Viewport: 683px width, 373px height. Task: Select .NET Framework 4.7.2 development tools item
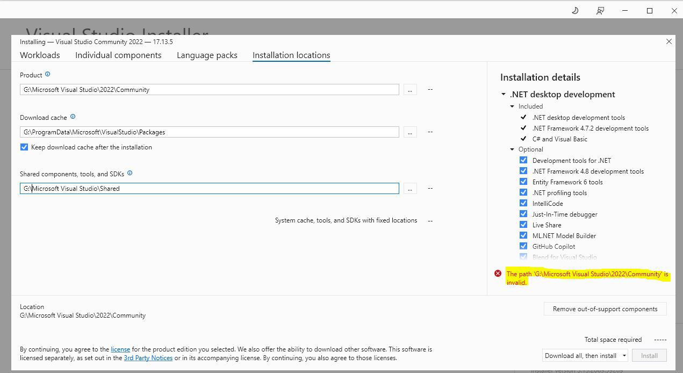click(590, 128)
